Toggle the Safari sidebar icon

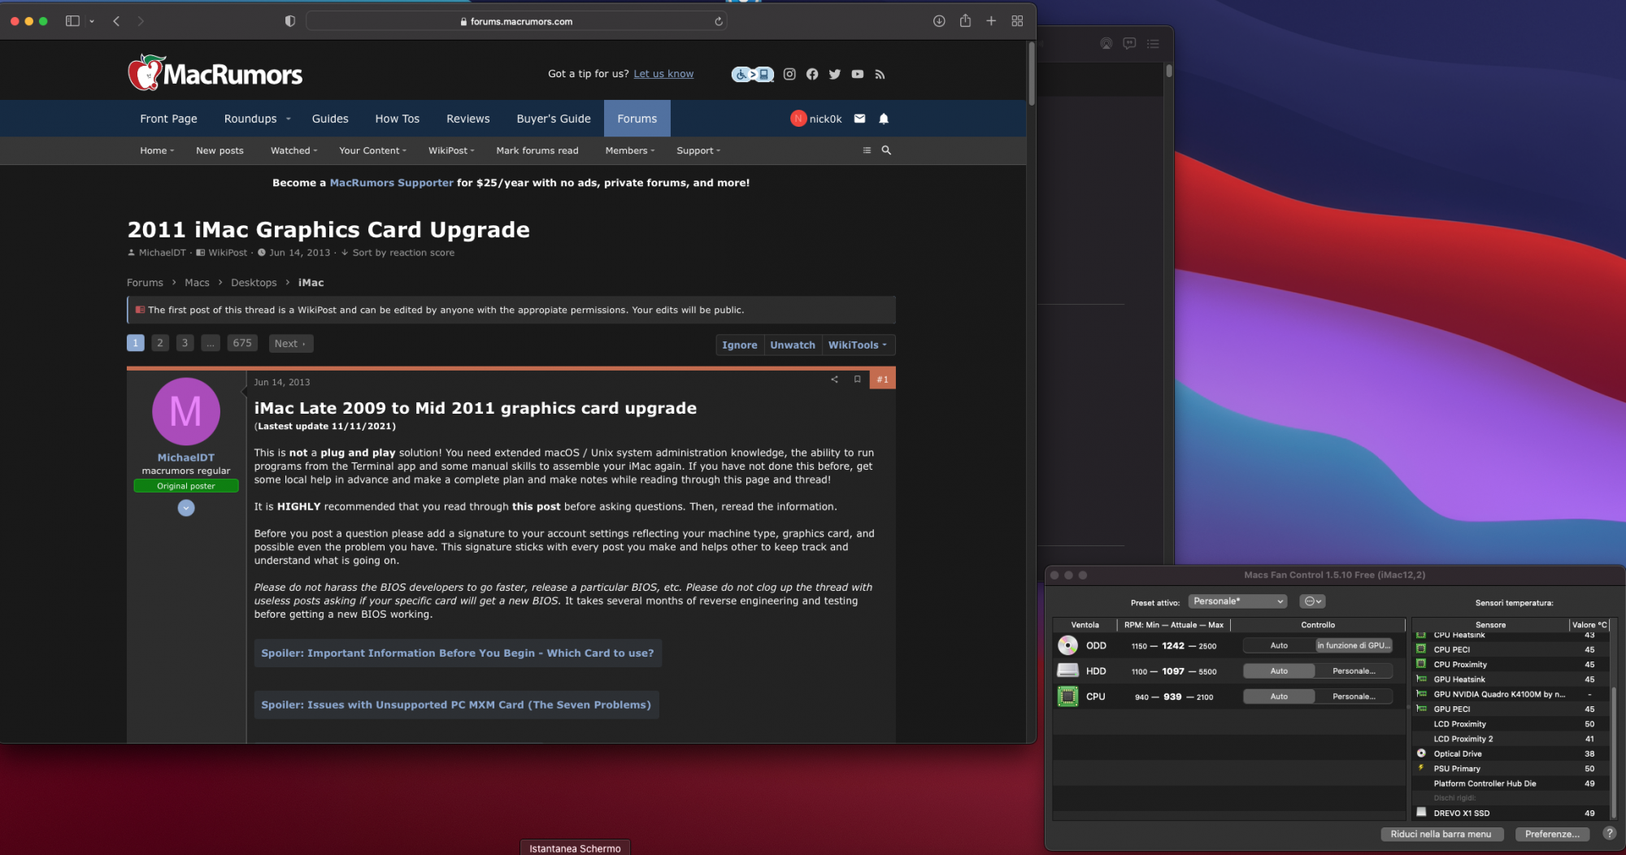(72, 21)
